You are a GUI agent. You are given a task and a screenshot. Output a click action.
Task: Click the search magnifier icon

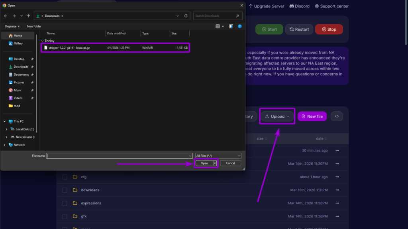tap(237, 16)
